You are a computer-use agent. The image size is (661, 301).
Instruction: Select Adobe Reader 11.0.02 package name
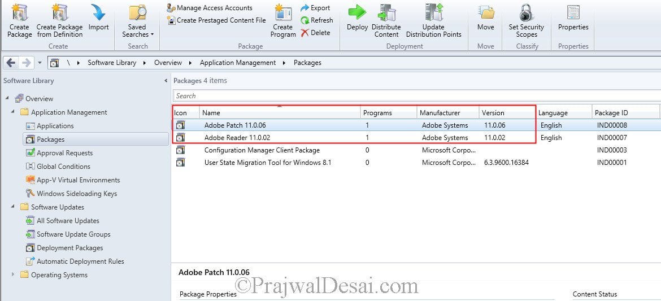click(x=237, y=137)
